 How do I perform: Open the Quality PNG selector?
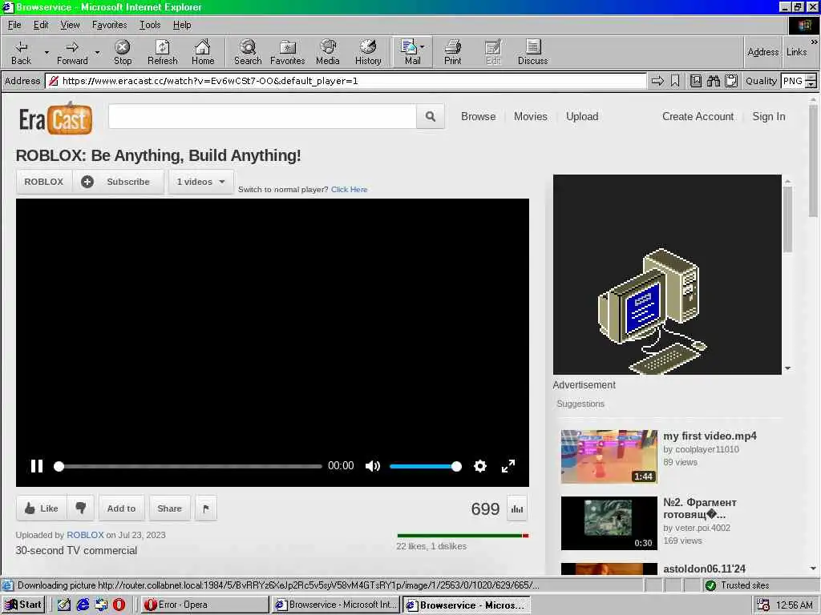(799, 81)
